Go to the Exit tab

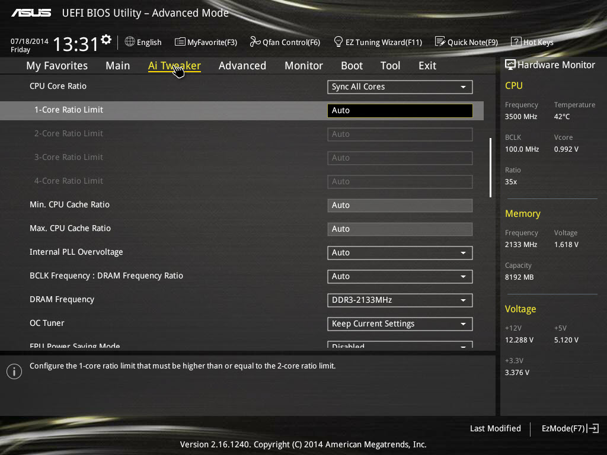[x=427, y=66]
